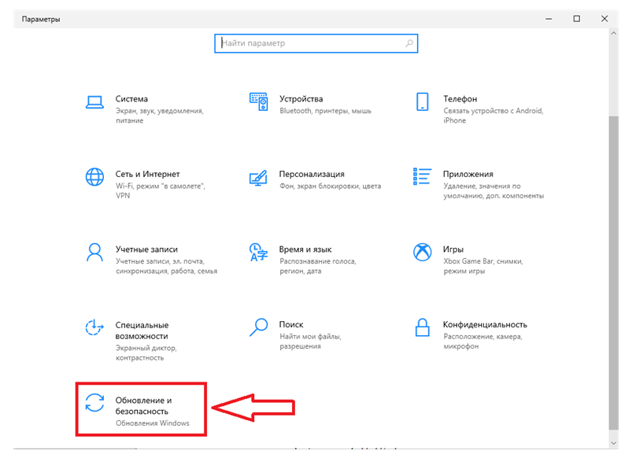Click the System laptop icon
Image resolution: width=632 pixels, height=469 pixels.
[94, 102]
